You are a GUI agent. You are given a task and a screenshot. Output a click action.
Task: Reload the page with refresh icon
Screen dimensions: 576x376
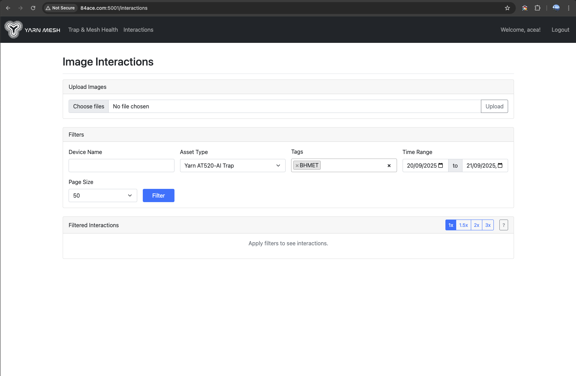tap(33, 8)
